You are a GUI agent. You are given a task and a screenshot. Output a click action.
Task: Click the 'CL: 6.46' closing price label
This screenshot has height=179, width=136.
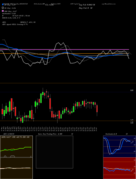(x=50, y=5)
